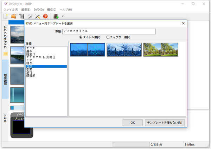
Task: Choose the blue forest template thumbnail
Action: (x=88, y=50)
